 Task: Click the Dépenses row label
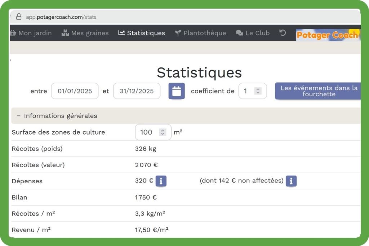[x=27, y=181]
